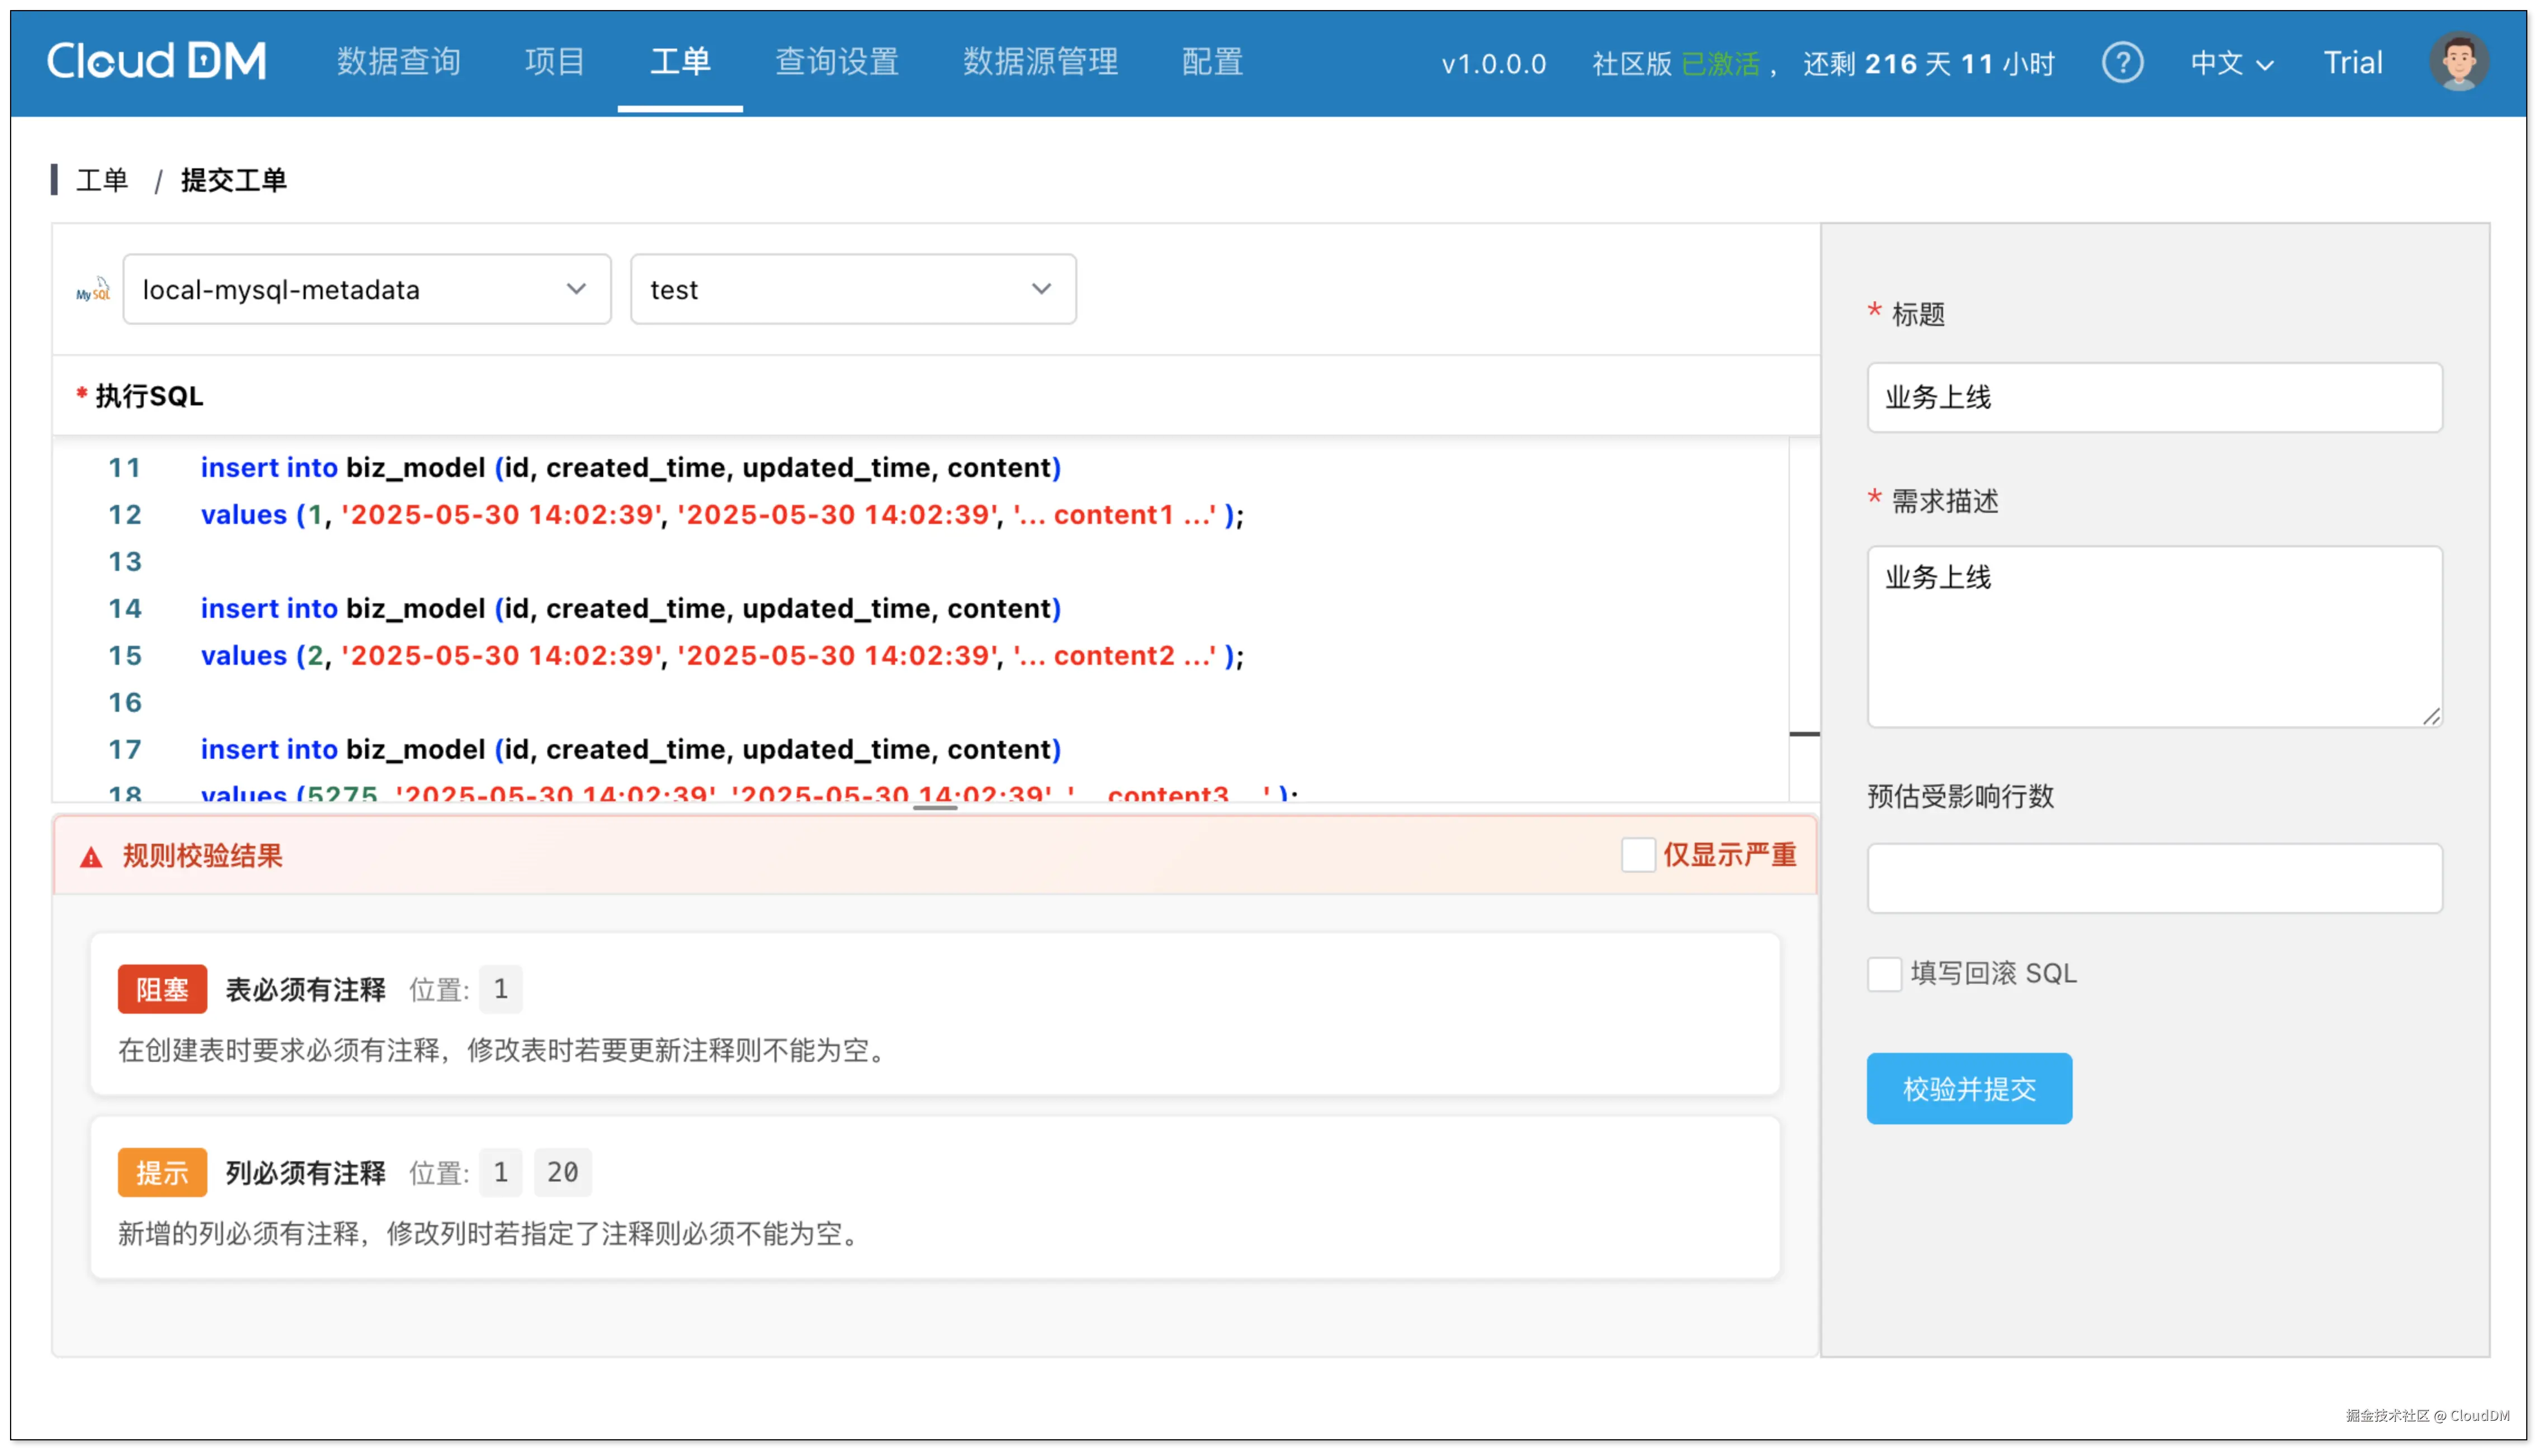
Task: Click the red warning triangle icon
Action: click(x=91, y=857)
